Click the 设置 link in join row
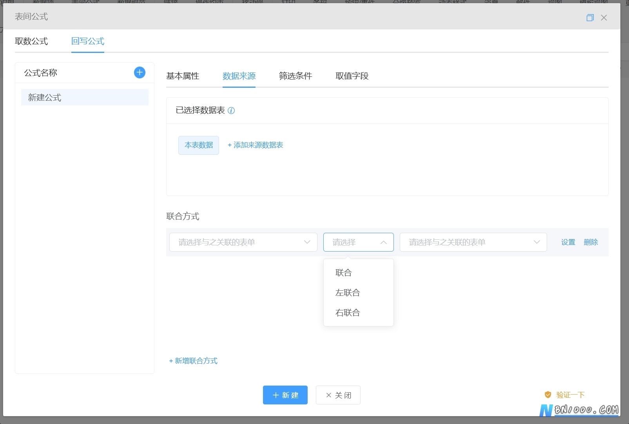 [568, 242]
